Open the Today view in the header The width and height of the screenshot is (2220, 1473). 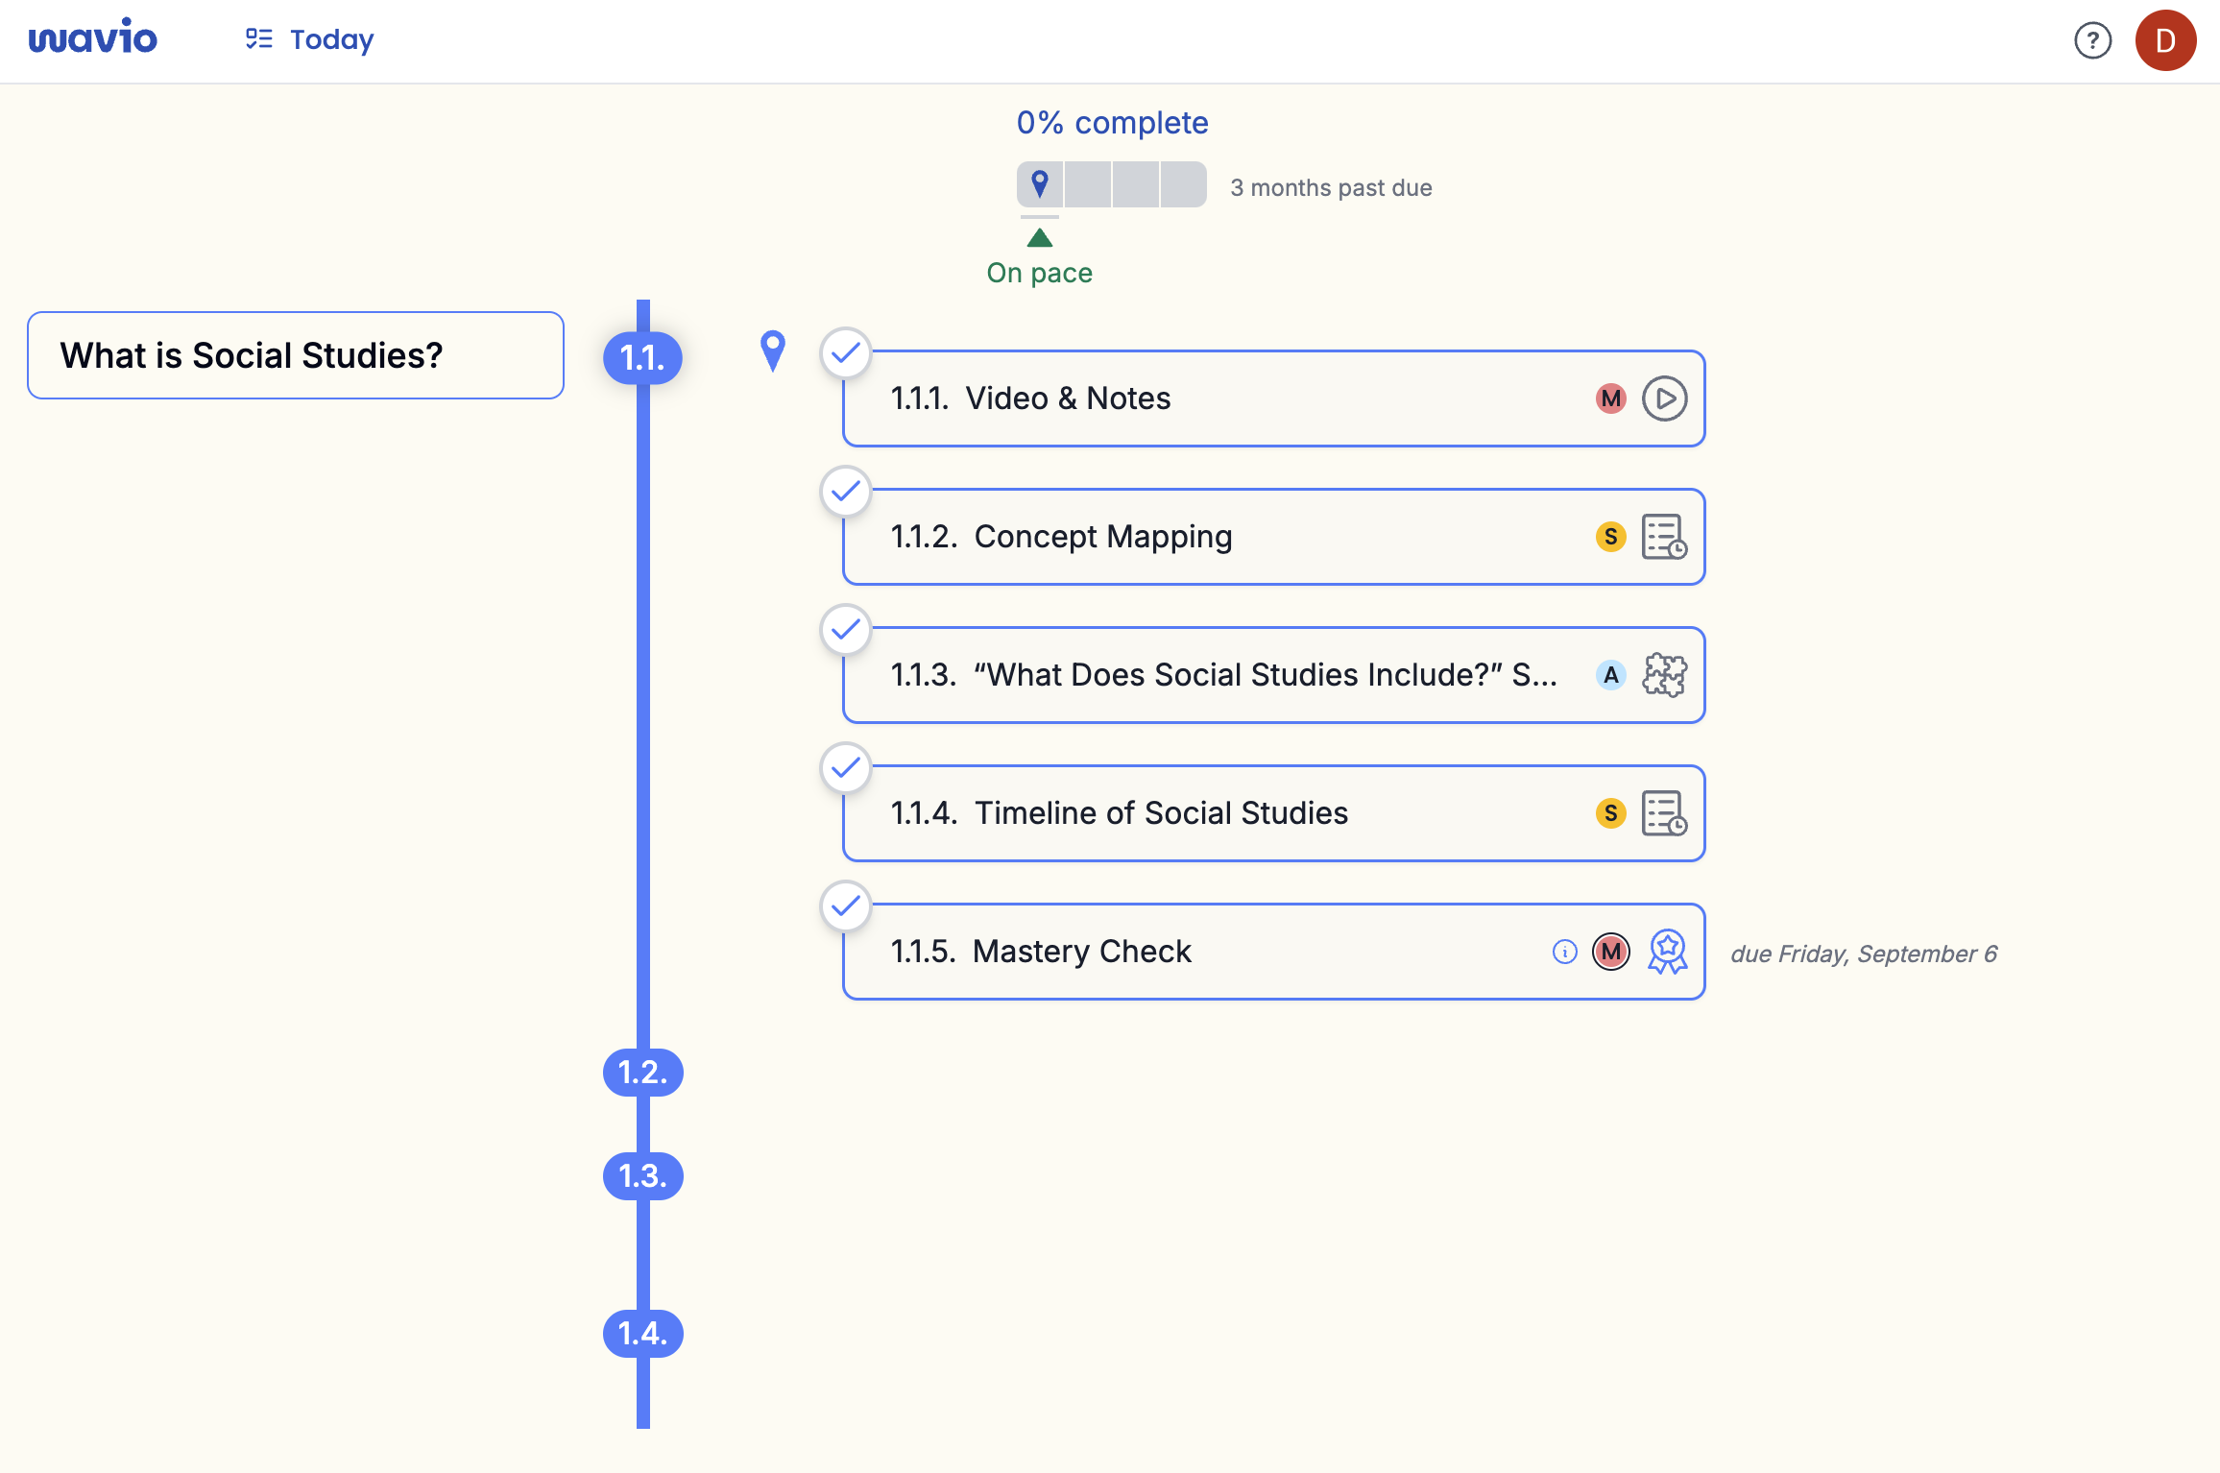tap(309, 40)
